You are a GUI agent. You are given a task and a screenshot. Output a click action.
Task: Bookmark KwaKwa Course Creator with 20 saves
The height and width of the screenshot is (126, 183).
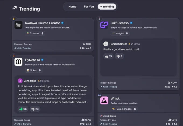(82, 48)
